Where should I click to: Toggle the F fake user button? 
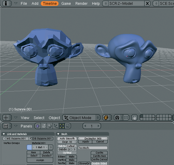(30, 139)
